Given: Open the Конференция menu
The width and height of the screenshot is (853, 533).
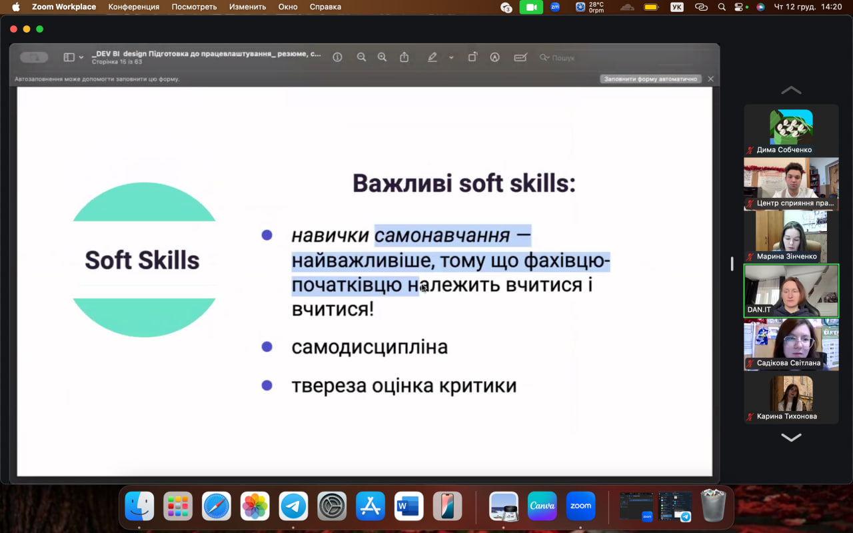Looking at the screenshot, I should pyautogui.click(x=134, y=7).
